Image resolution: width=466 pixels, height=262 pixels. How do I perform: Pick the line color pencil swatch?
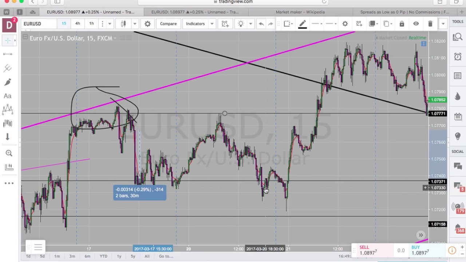(x=303, y=24)
